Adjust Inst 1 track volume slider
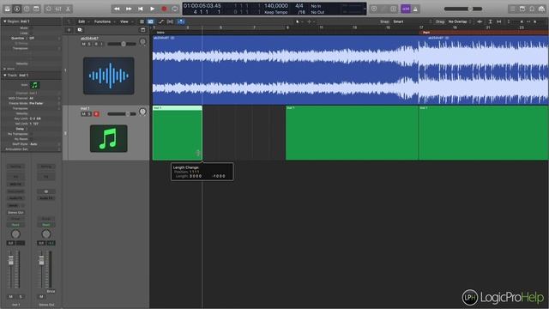This screenshot has height=309, width=549. 122,114
